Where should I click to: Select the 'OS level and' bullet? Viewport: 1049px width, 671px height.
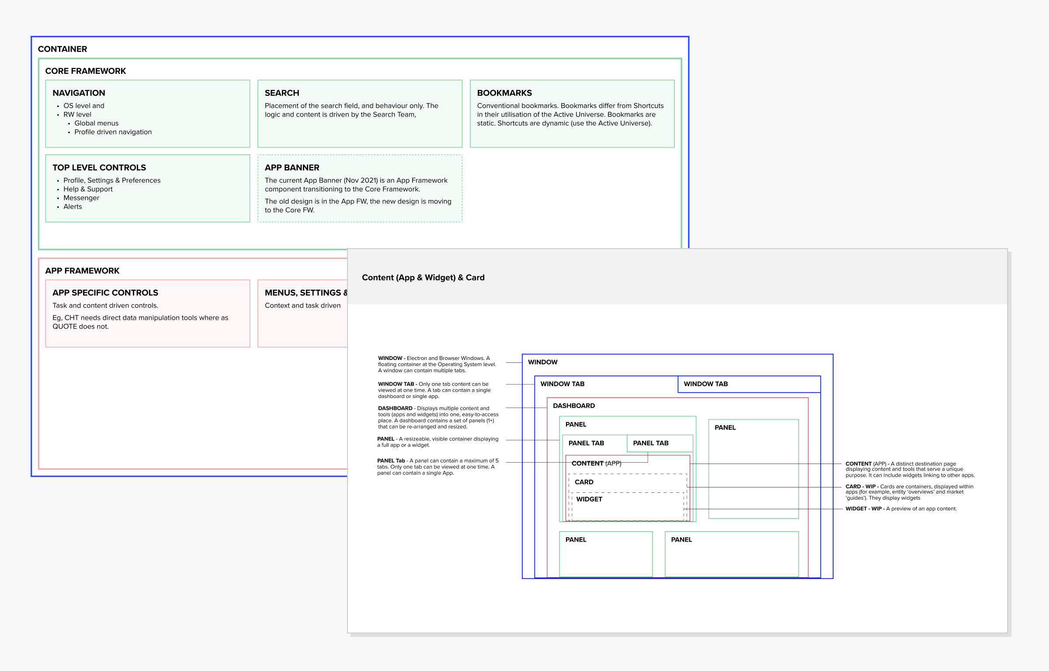(x=83, y=106)
